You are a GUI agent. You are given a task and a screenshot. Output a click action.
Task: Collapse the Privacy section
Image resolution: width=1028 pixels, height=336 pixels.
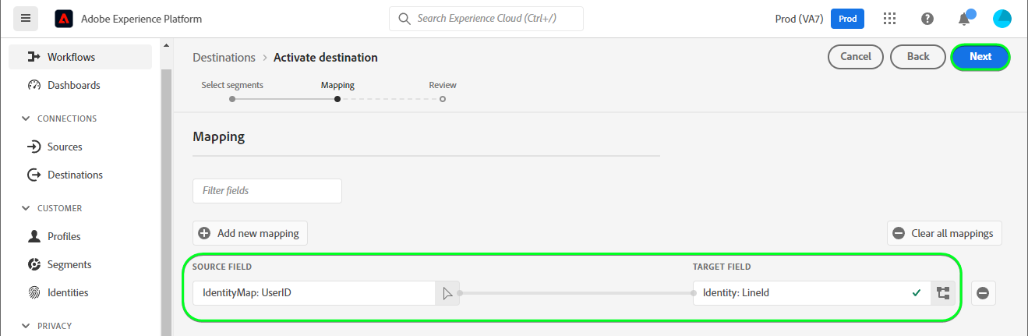[25, 326]
